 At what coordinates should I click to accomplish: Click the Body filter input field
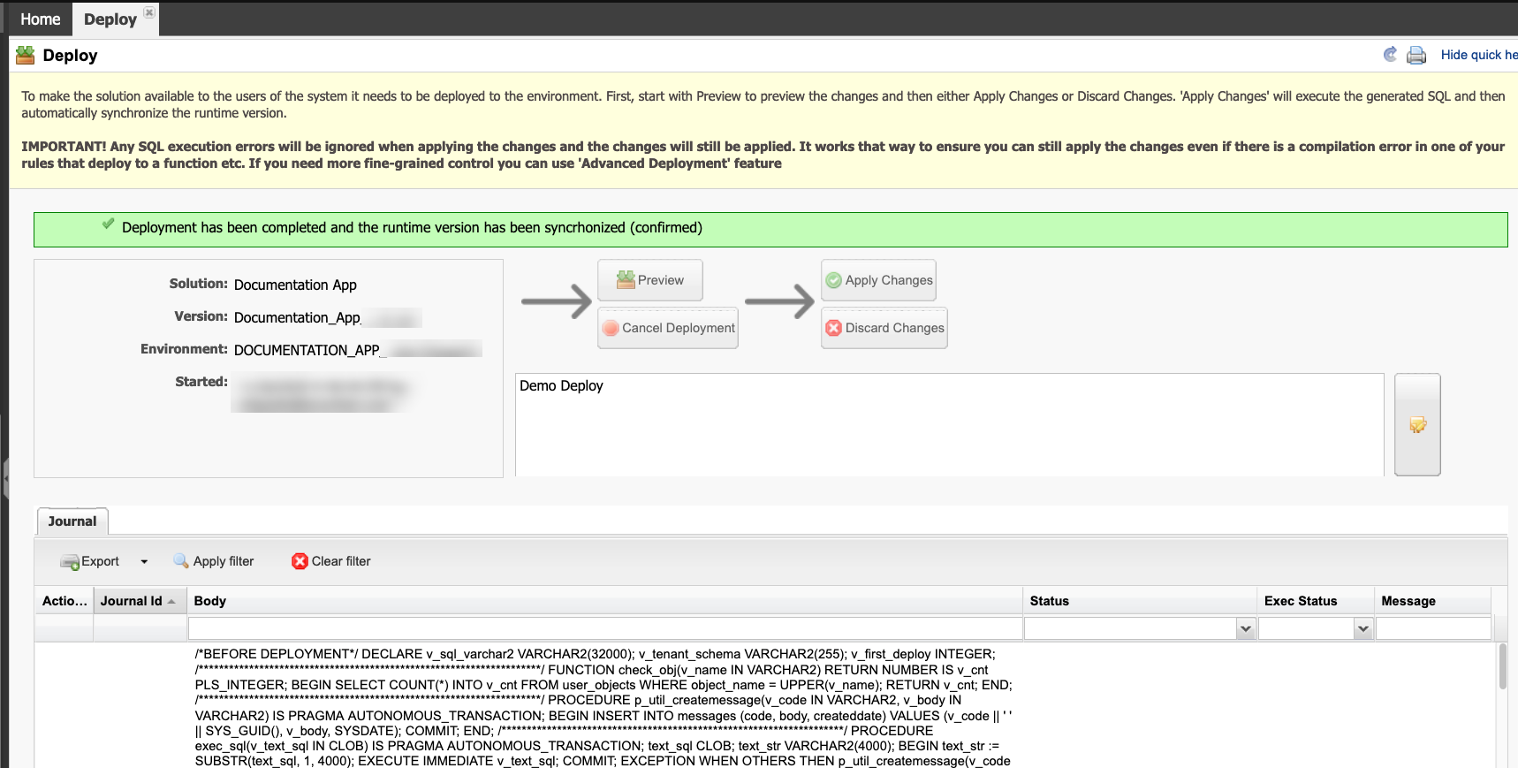coord(604,629)
